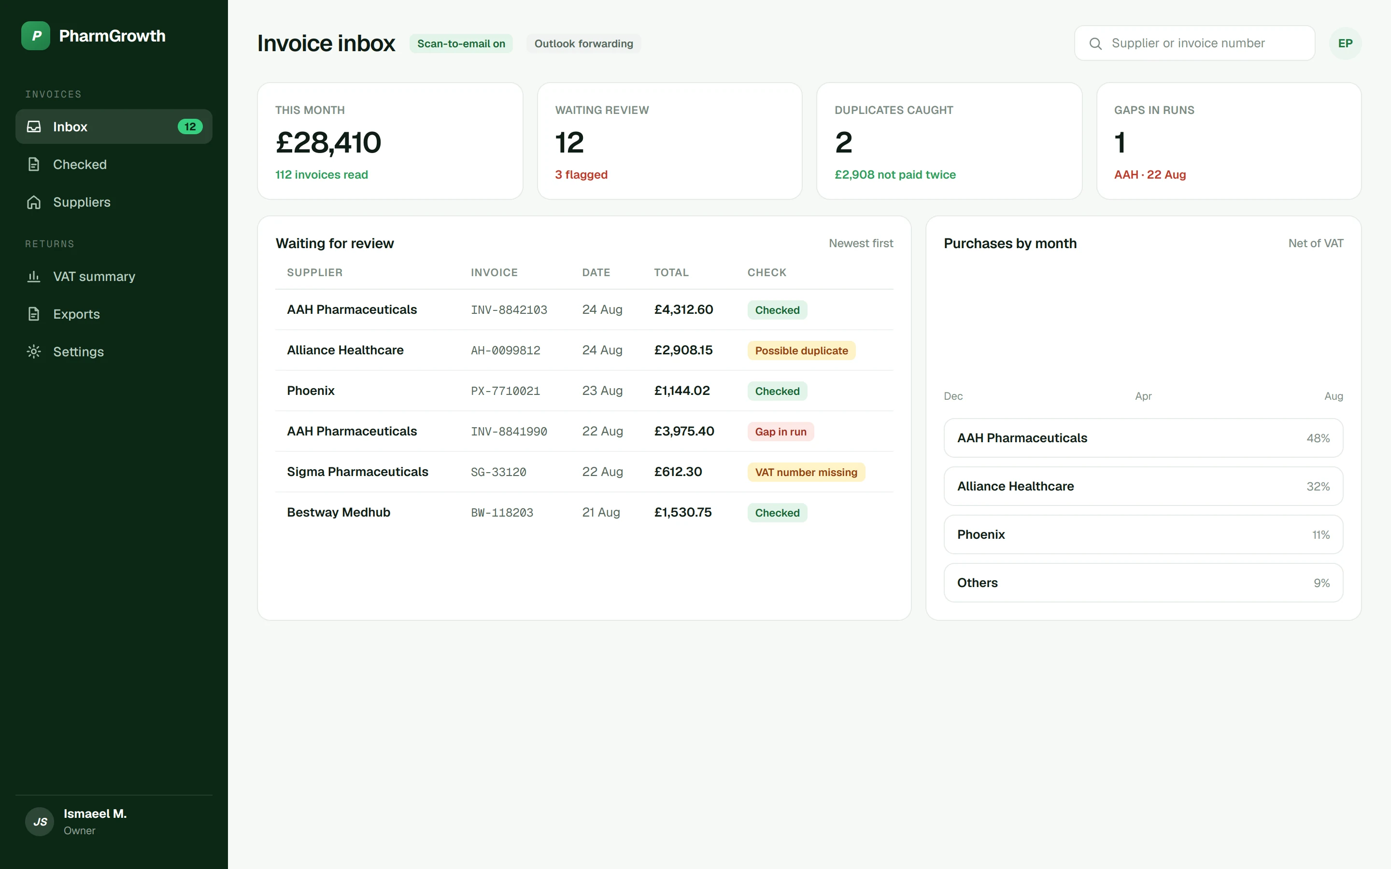This screenshot has width=1391, height=869.
Task: Click the Suppliers house icon
Action: [34, 202]
